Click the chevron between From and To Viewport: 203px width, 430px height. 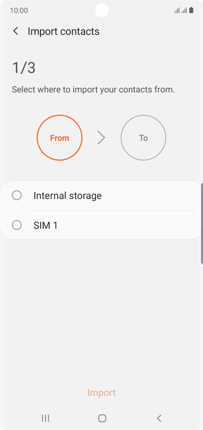(x=101, y=138)
